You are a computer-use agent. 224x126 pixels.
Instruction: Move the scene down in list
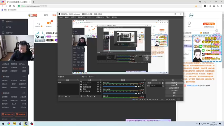(x=69, y=96)
